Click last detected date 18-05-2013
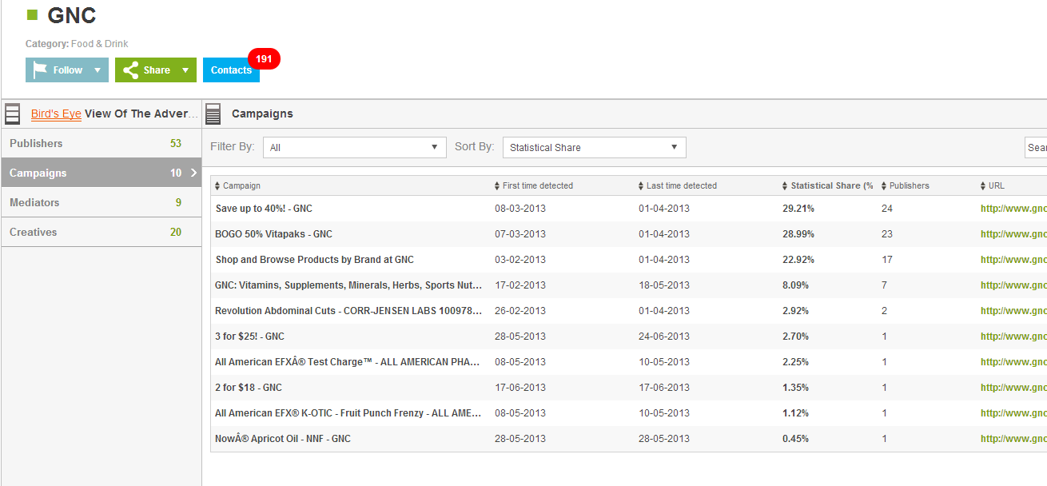The height and width of the screenshot is (486, 1047). tap(664, 285)
